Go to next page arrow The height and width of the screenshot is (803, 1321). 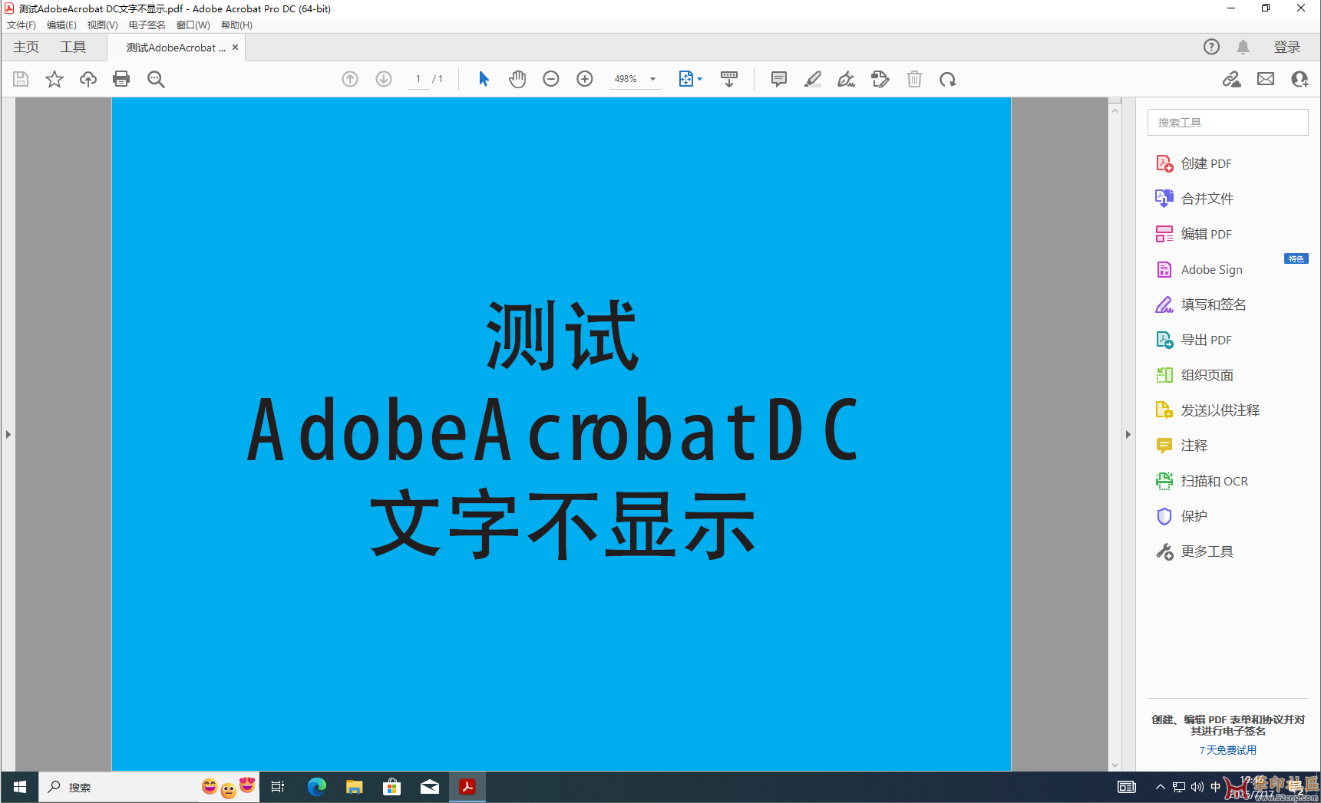(x=384, y=79)
